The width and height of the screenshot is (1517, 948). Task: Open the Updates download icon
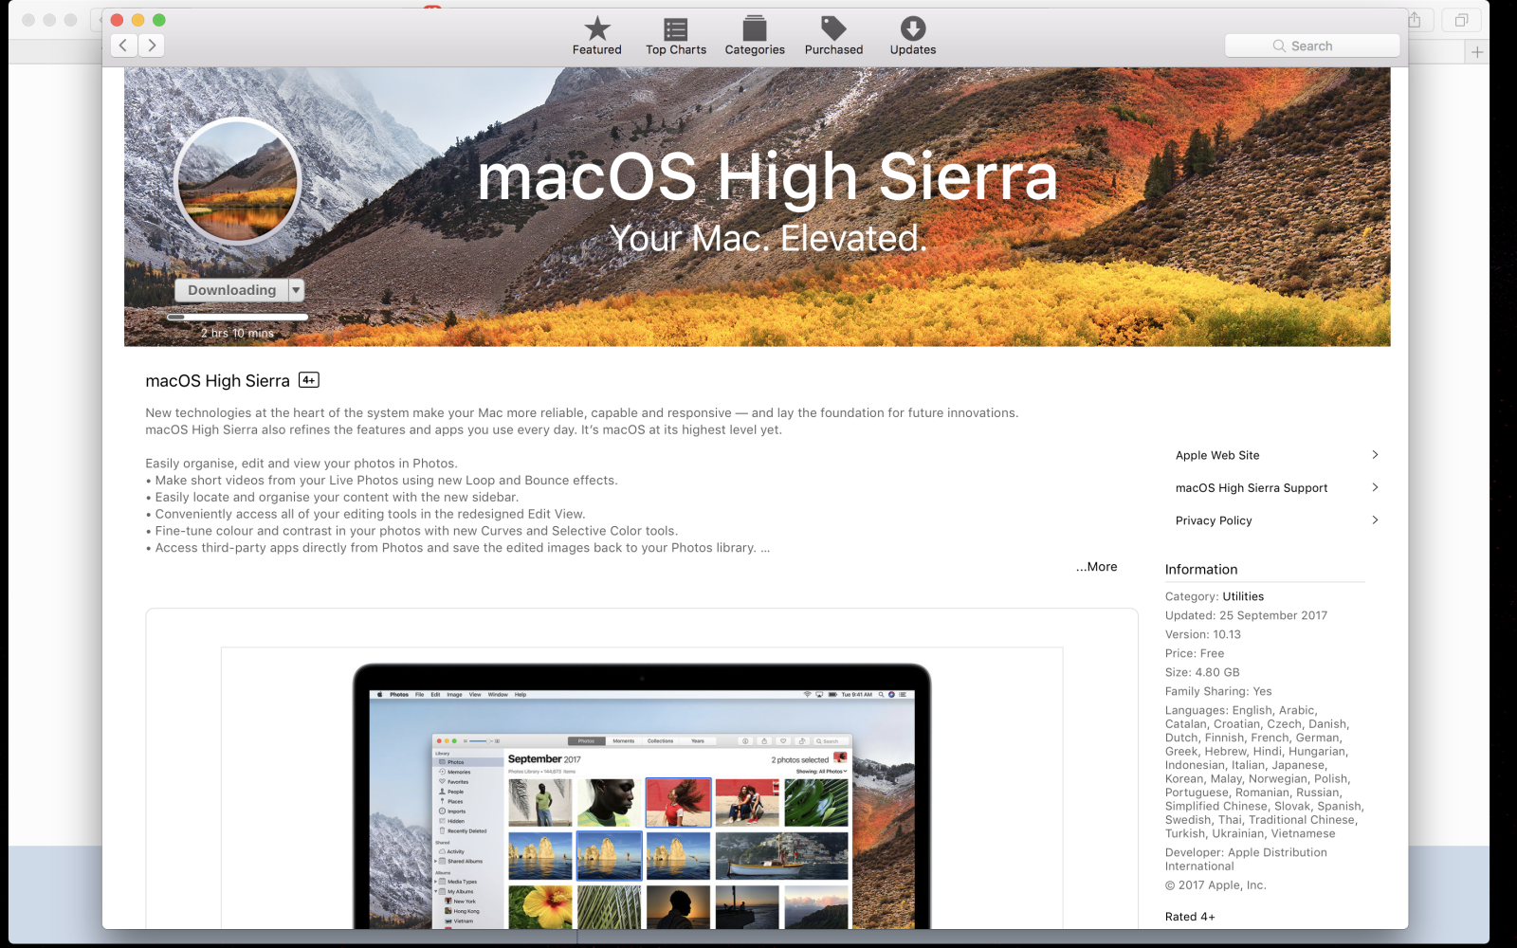pos(913,28)
